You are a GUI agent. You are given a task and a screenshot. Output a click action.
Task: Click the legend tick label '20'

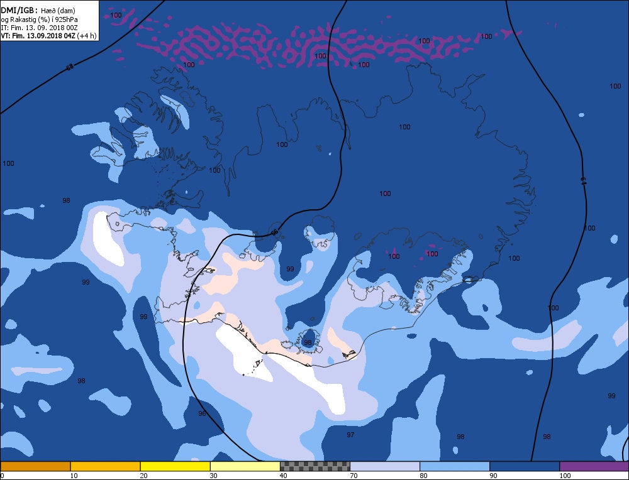pos(143,476)
